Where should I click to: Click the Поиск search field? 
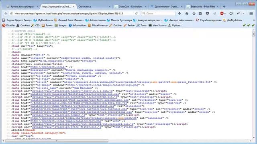coord(158,13)
